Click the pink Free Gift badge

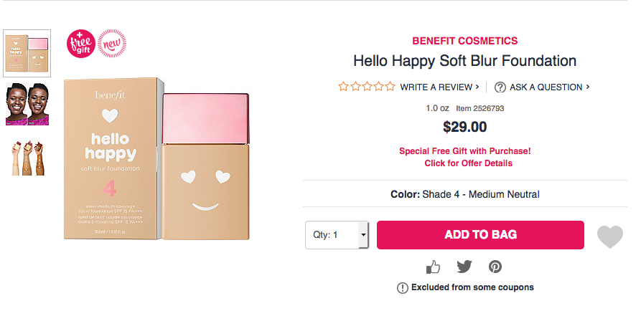tap(80, 42)
